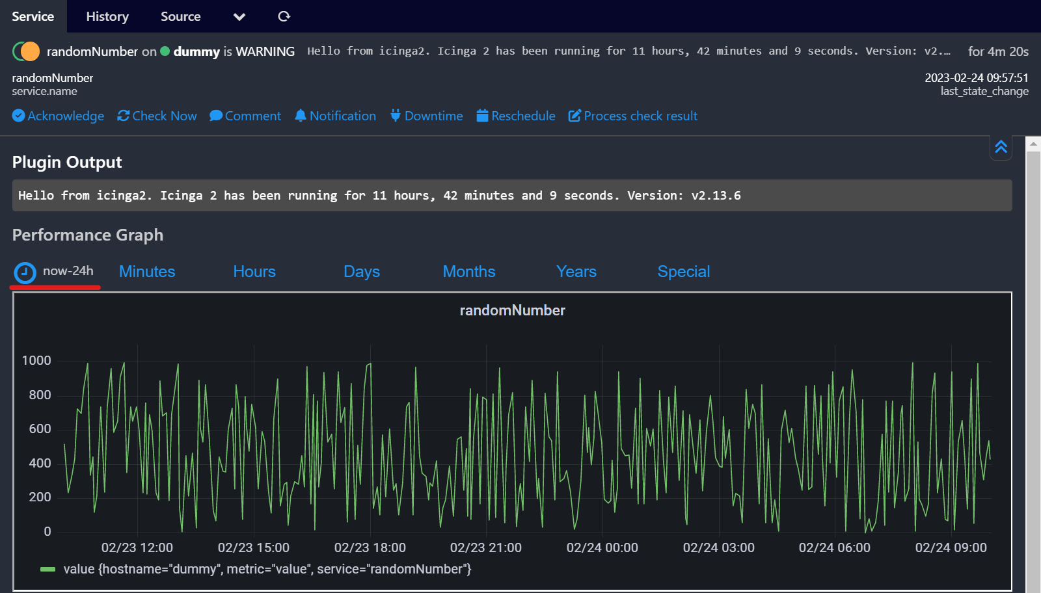The width and height of the screenshot is (1041, 593).
Task: Click the 1000 y-axis label
Action: point(36,361)
